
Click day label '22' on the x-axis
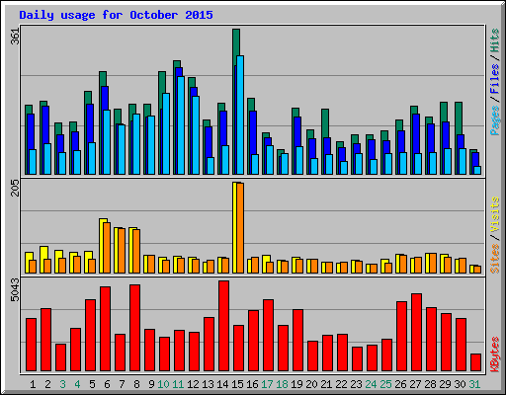341,384
